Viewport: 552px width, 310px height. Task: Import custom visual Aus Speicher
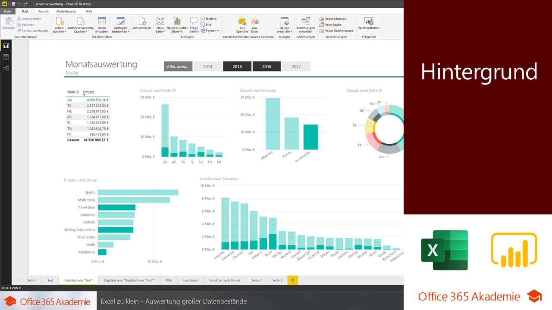[x=242, y=21]
